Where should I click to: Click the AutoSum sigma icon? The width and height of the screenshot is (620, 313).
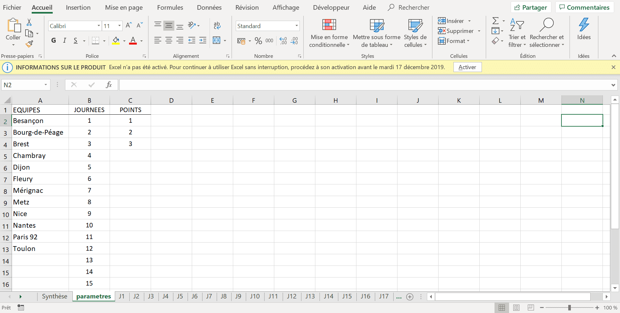(x=495, y=21)
